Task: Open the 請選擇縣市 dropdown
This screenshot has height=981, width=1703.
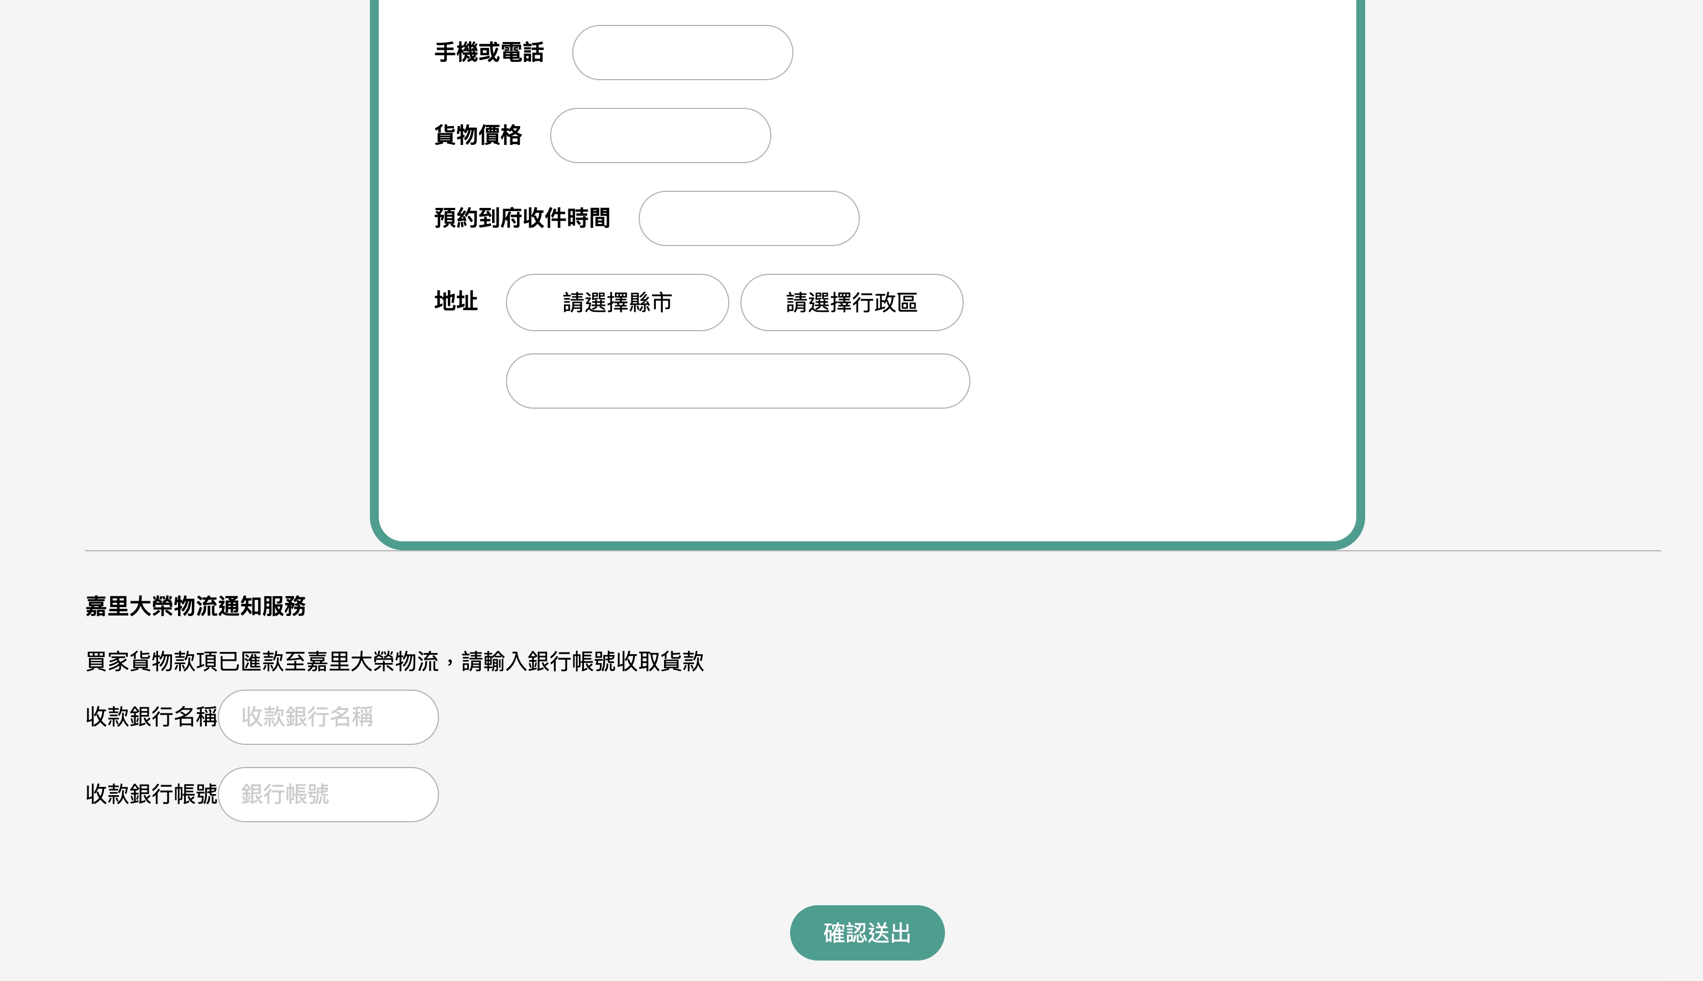Action: click(x=617, y=302)
